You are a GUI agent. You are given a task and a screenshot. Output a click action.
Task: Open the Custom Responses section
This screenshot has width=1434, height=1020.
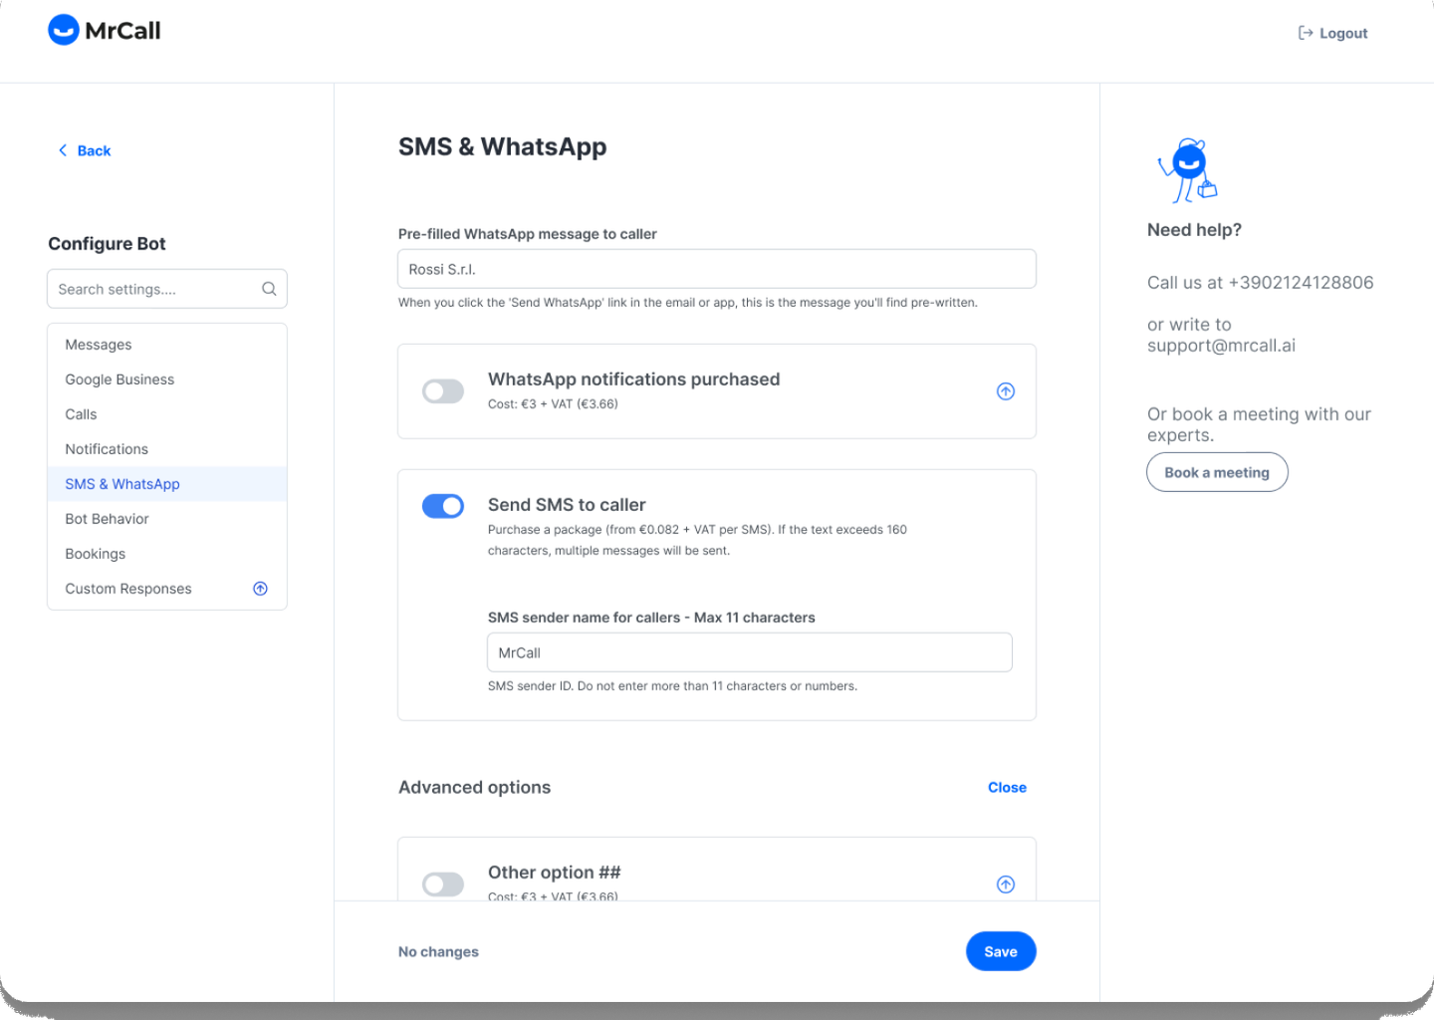pos(167,589)
